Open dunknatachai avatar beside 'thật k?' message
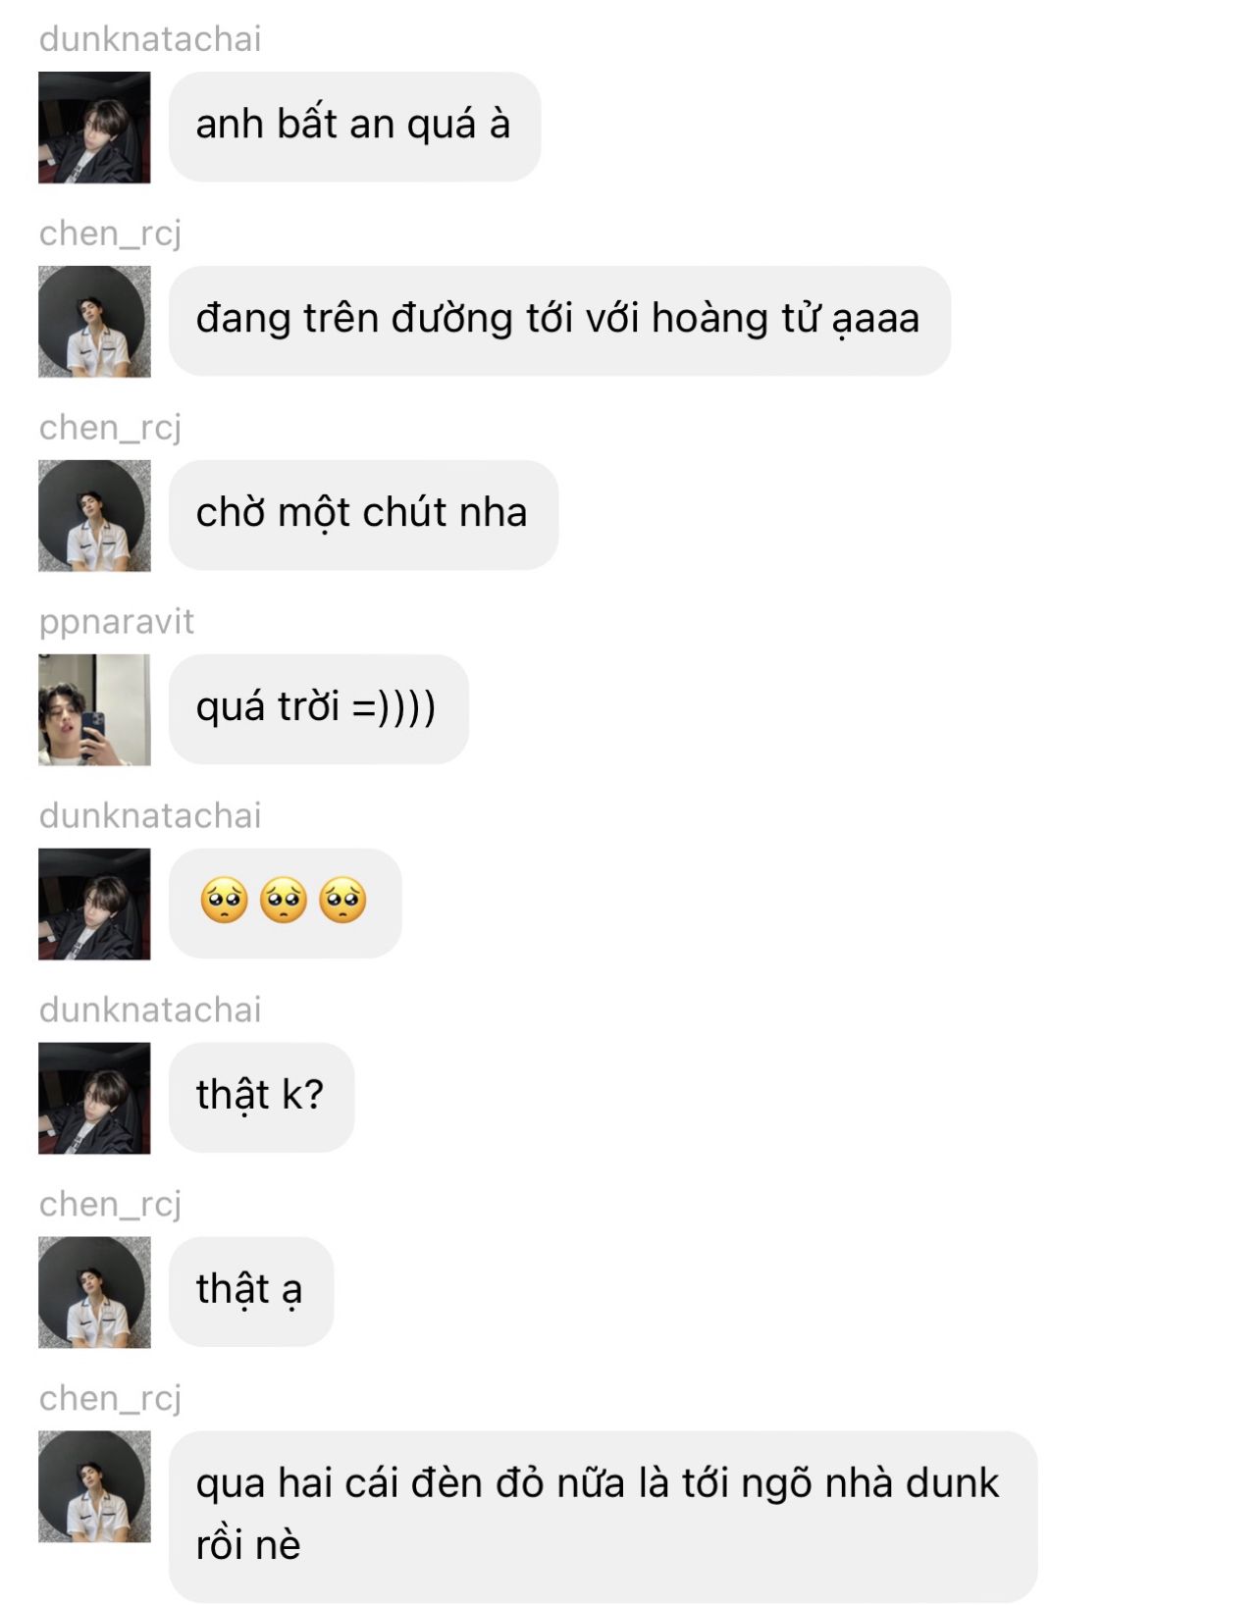Viewport: 1260px width, 1605px height. [94, 1099]
